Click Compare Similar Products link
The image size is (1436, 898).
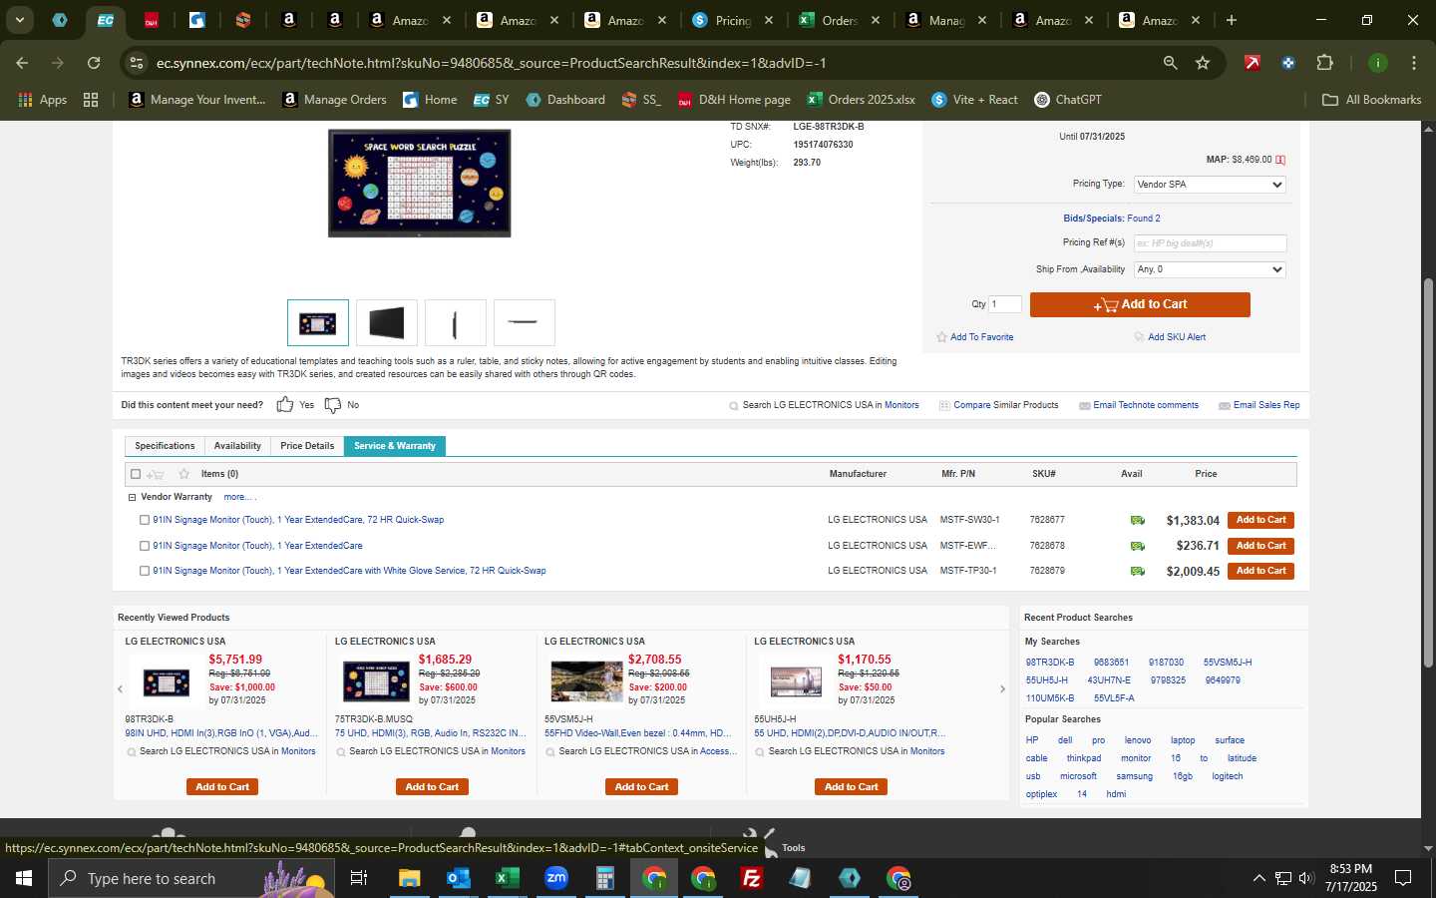click(1005, 405)
